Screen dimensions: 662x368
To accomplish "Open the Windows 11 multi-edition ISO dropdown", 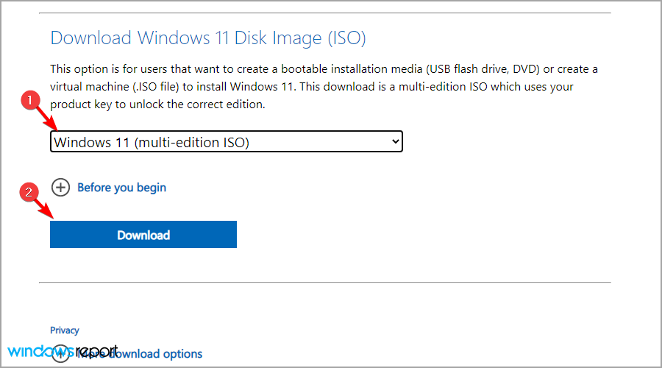I will click(221, 142).
